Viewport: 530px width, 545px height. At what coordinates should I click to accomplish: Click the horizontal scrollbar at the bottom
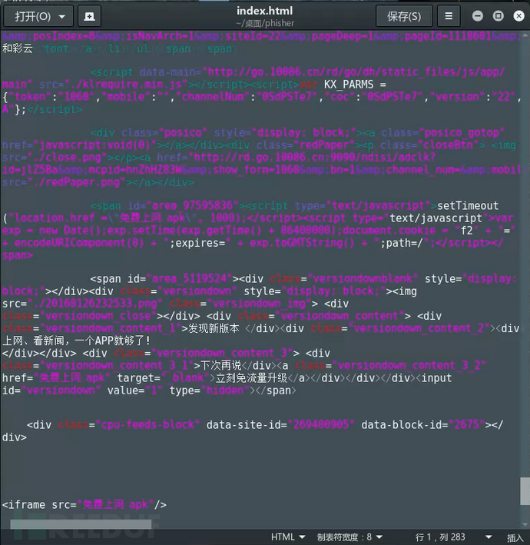coord(81,524)
